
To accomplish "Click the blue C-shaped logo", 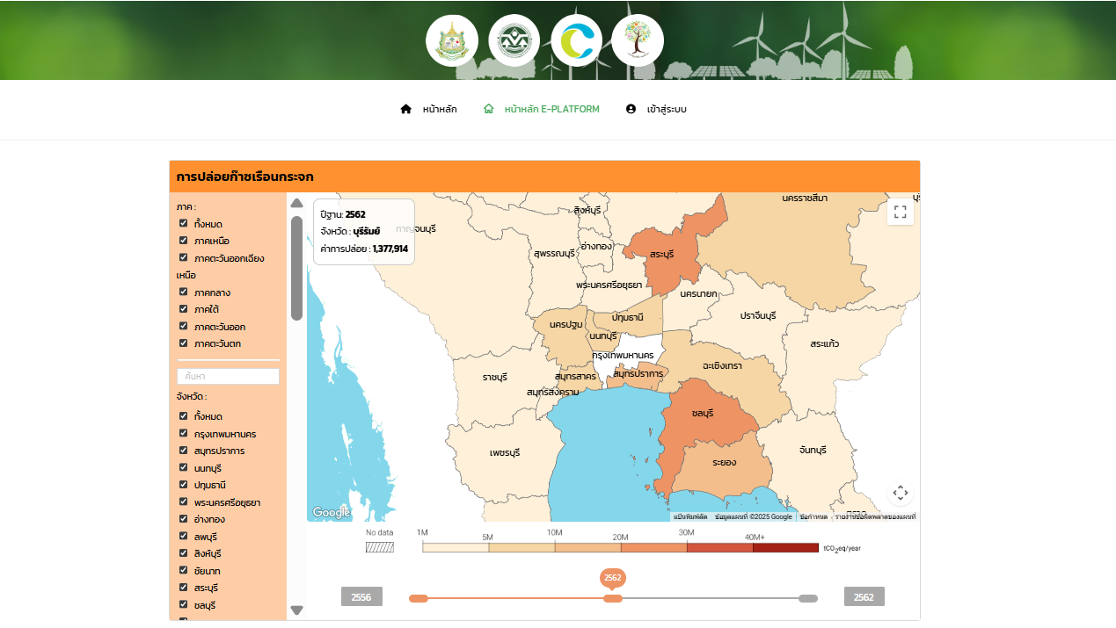I will [x=576, y=40].
